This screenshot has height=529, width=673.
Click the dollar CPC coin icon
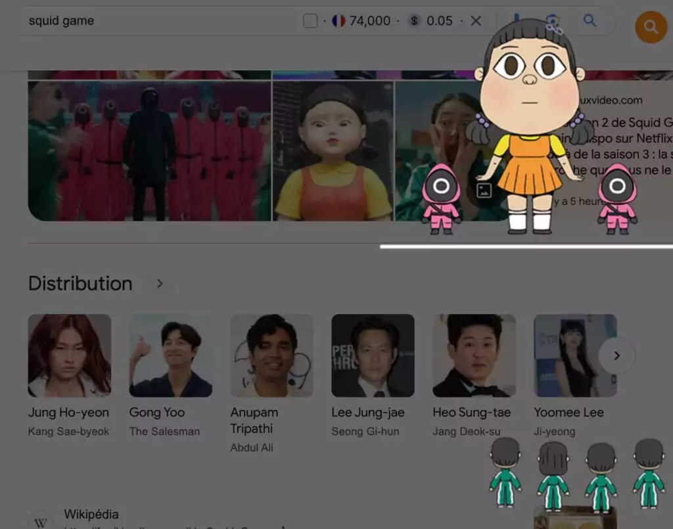[414, 21]
